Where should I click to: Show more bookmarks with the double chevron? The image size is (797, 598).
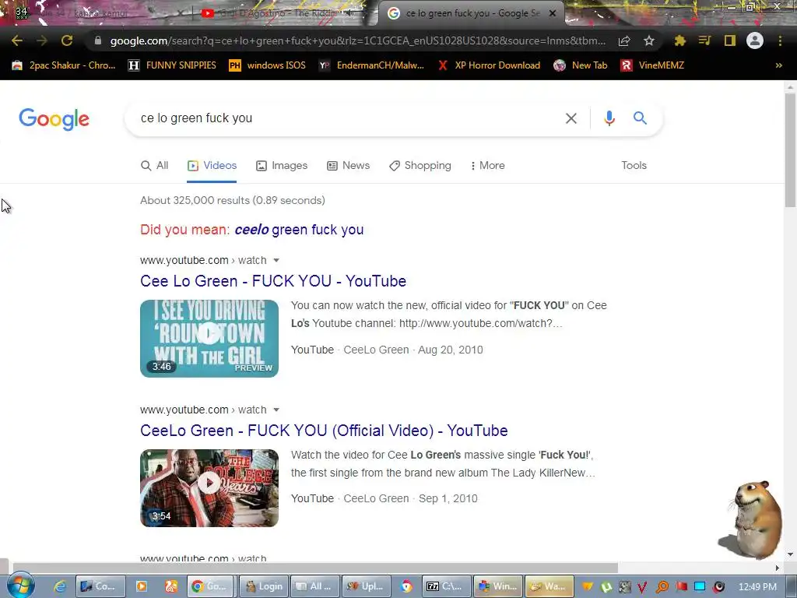[x=778, y=65]
